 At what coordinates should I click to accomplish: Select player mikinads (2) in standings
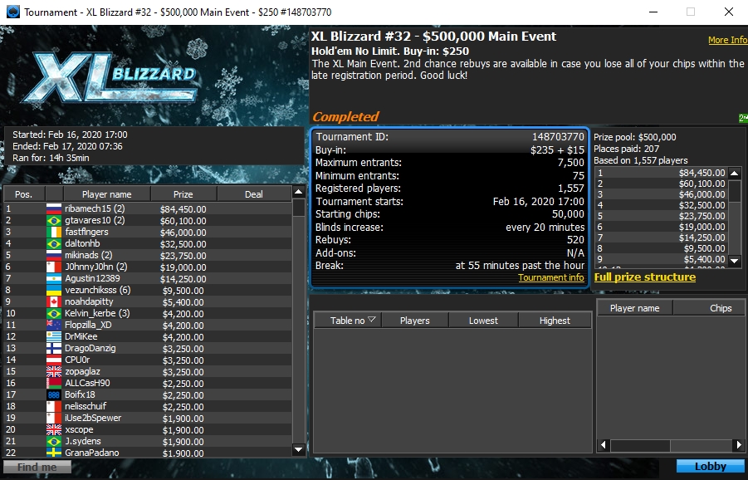click(148, 255)
